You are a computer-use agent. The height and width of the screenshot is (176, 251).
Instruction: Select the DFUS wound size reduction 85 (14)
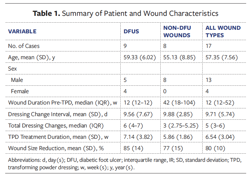pyautogui.click(x=133, y=148)
